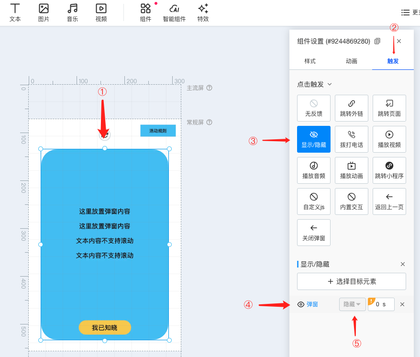The image size is (420, 357).
Task: Click the blue 滚动规则 block on canvas
Action: coord(157,131)
